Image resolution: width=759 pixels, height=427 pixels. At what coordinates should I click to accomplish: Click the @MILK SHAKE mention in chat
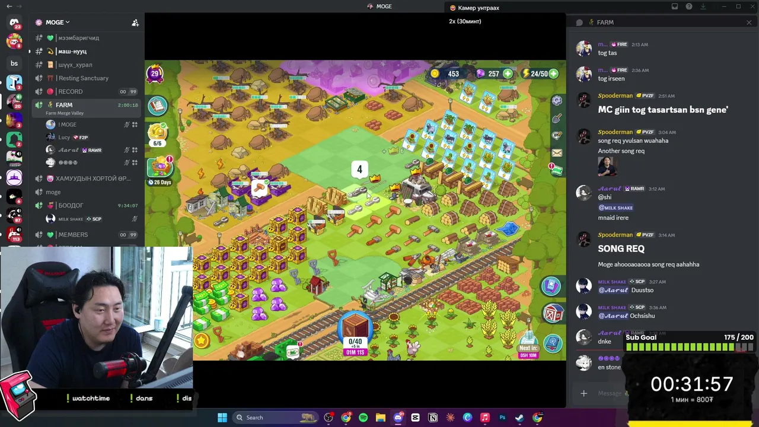616,208
